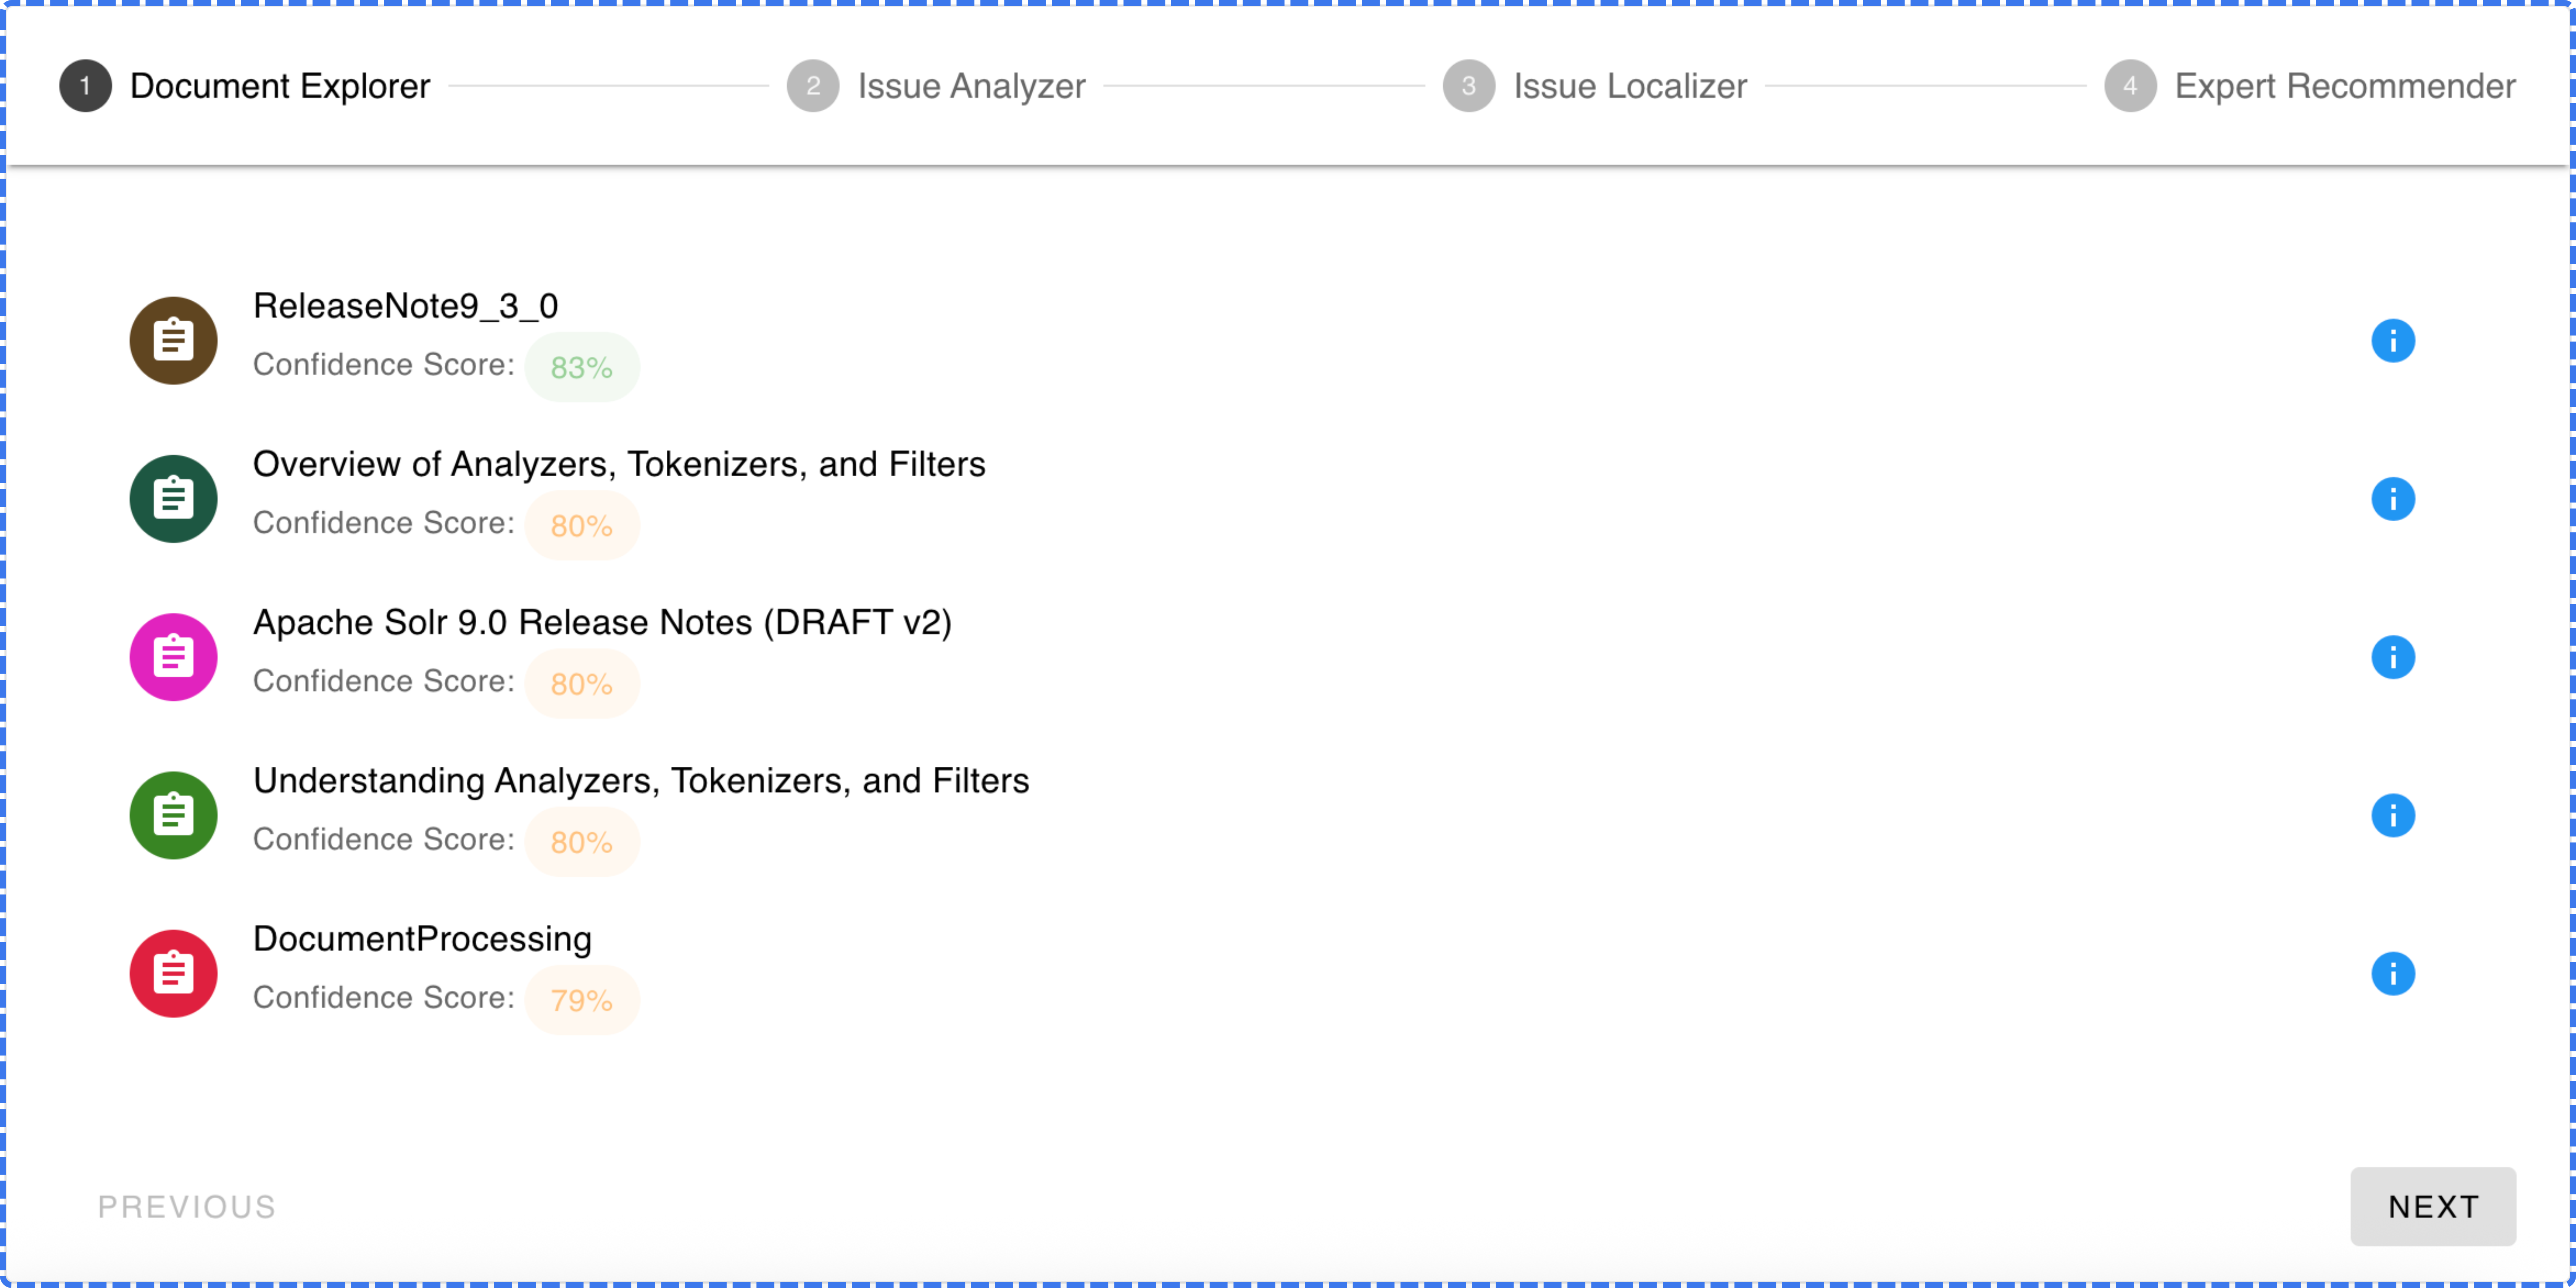This screenshot has height=1288, width=2576.
Task: Switch to the Issue Analyzer step
Action: point(936,86)
